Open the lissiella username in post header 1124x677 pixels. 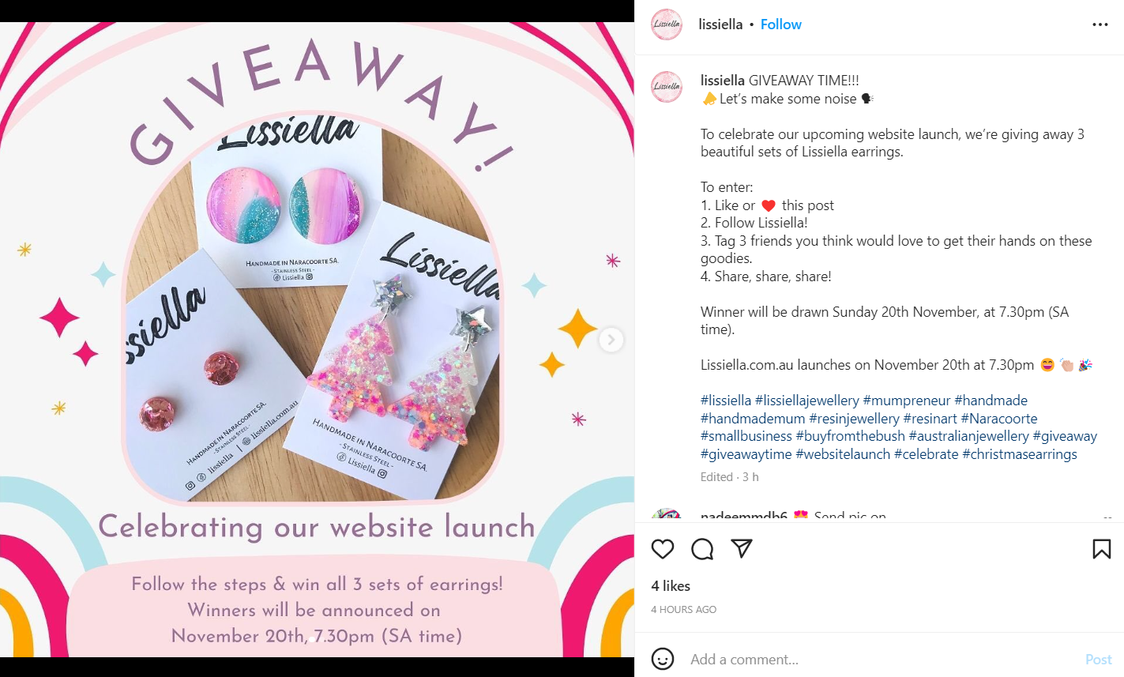(720, 24)
